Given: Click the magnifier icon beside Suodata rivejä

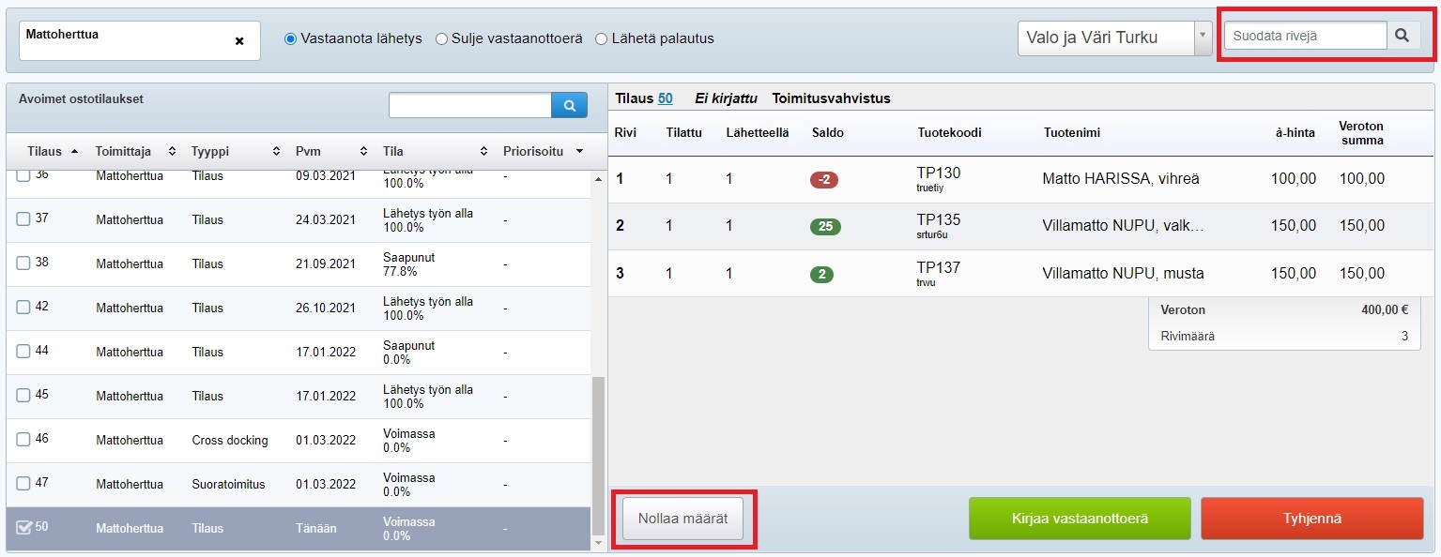Looking at the screenshot, I should [1403, 36].
